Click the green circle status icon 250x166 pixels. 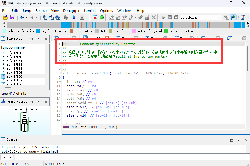pyautogui.click(x=102, y=17)
